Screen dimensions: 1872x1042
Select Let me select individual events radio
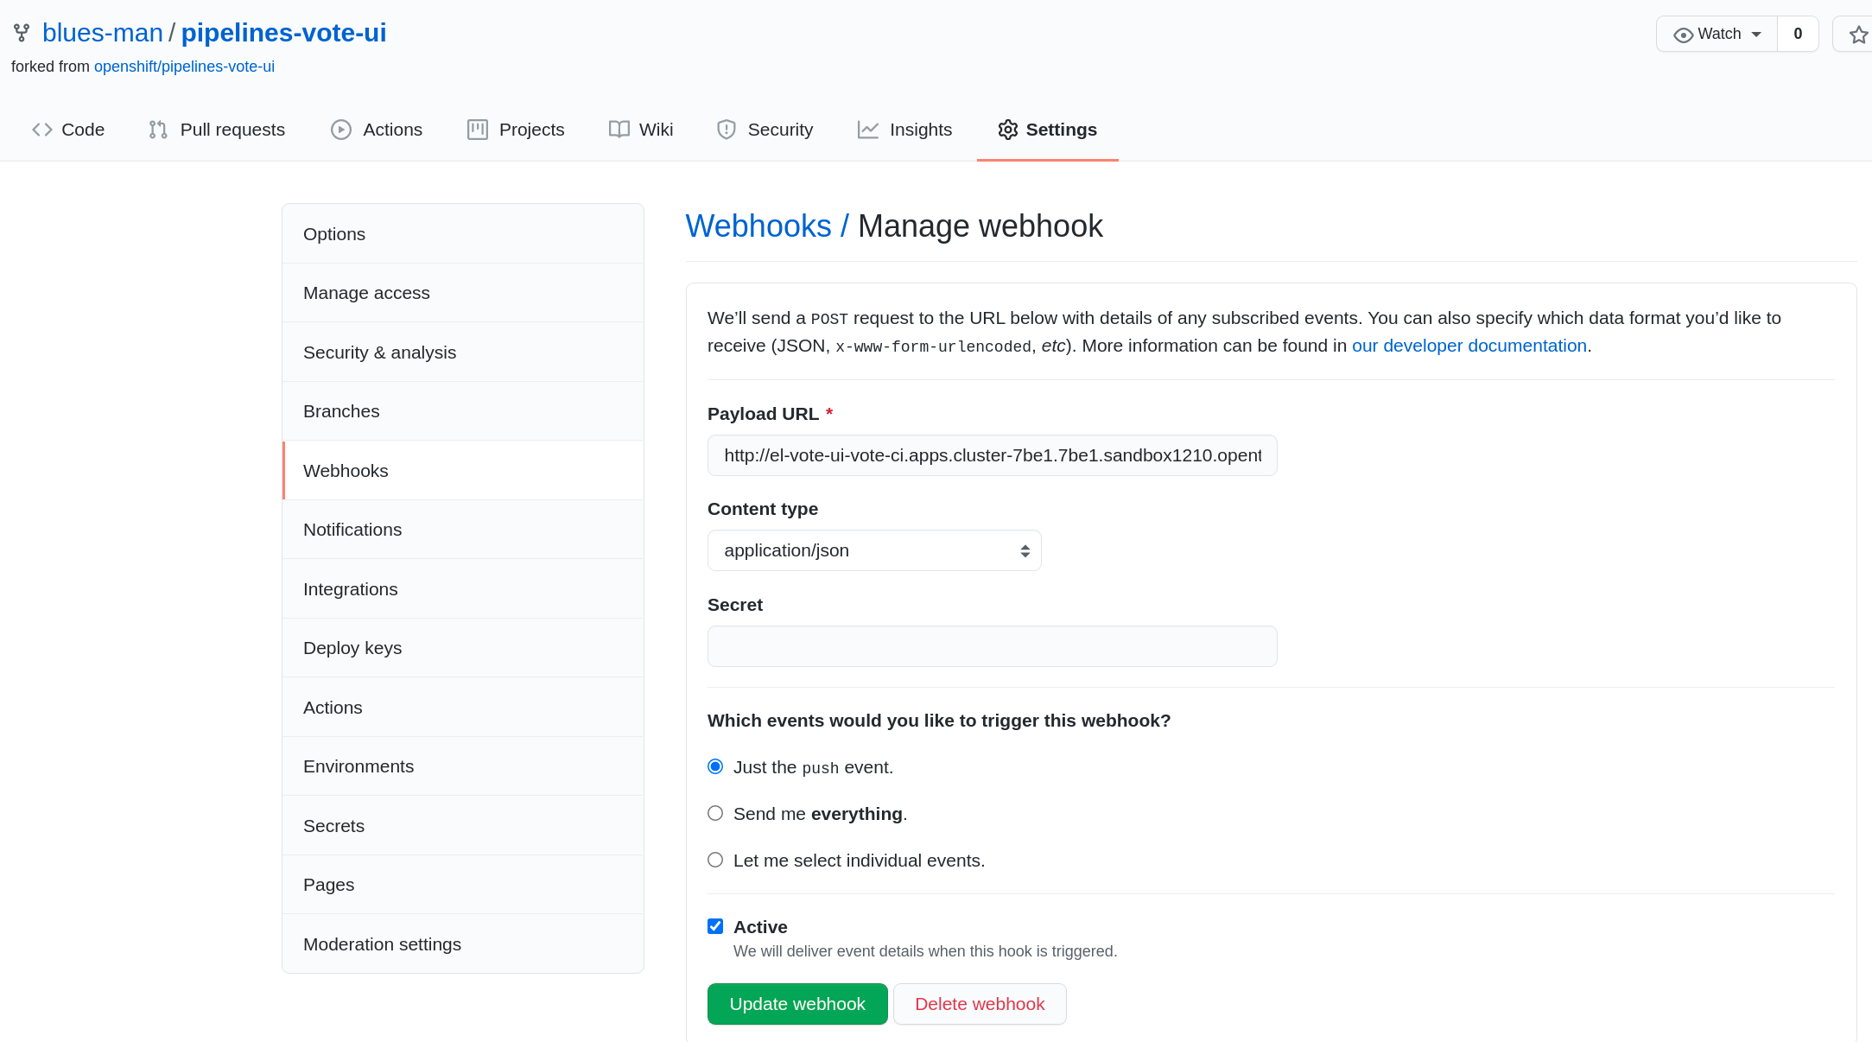[x=714, y=859]
